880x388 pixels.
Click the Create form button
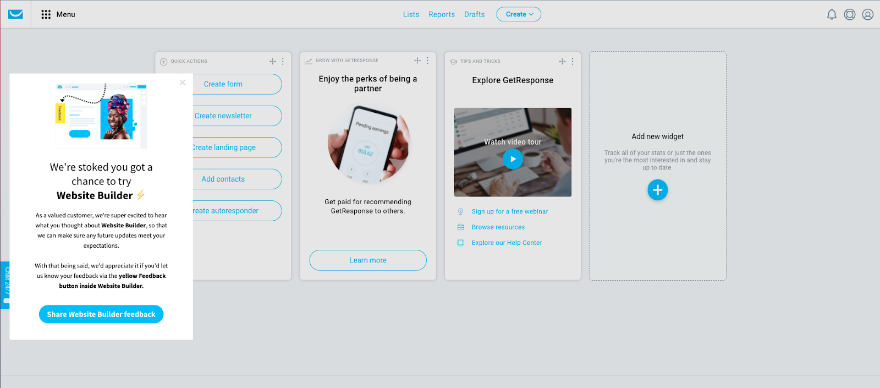(237, 84)
